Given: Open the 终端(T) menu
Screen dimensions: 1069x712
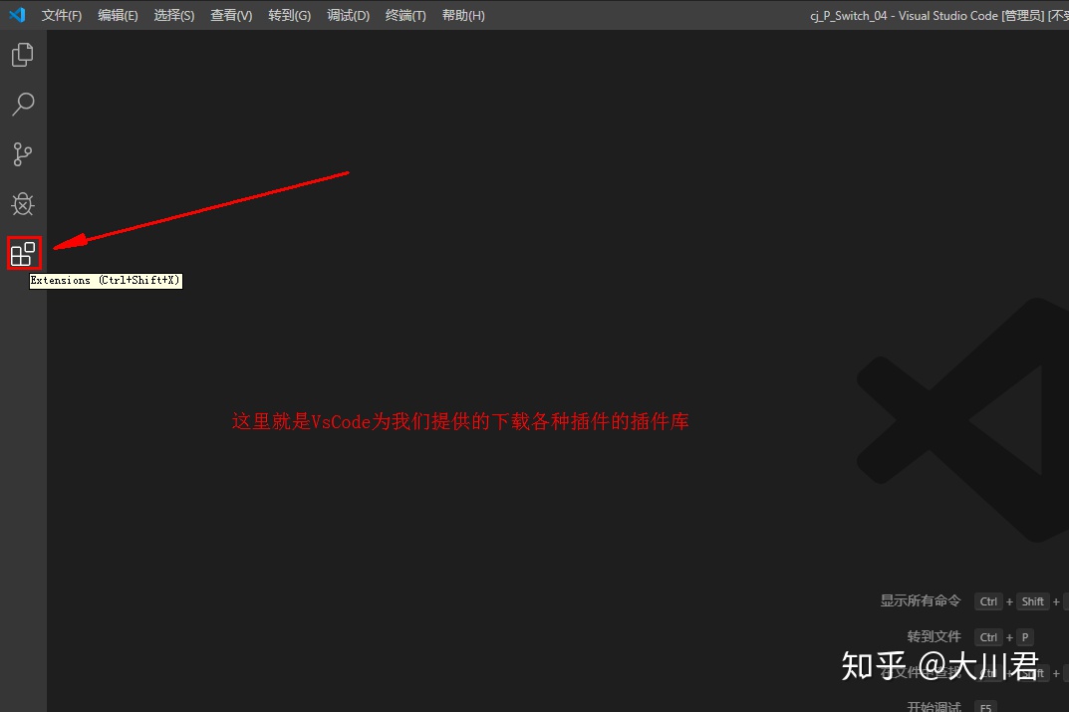Looking at the screenshot, I should 404,15.
